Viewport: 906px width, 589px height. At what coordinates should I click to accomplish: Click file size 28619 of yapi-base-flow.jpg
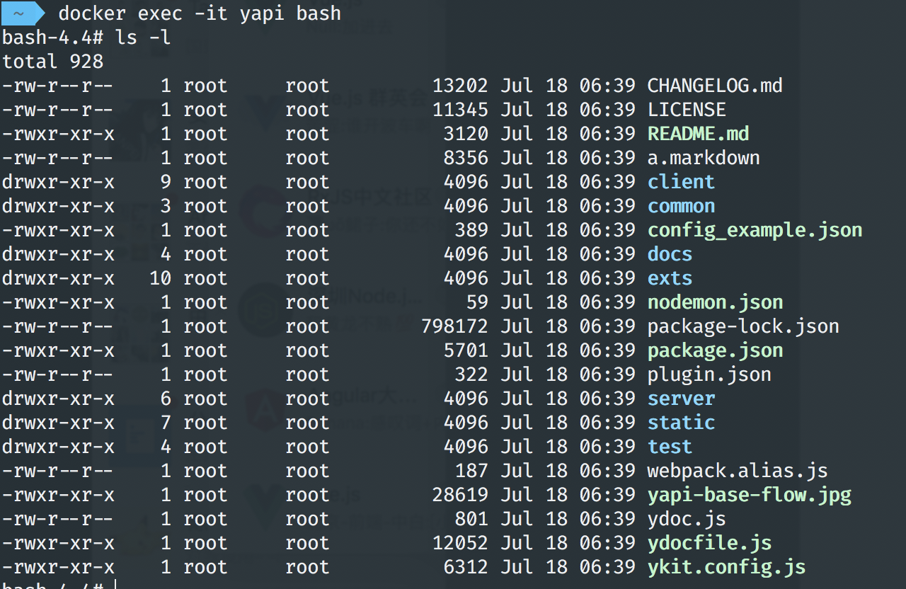460,495
